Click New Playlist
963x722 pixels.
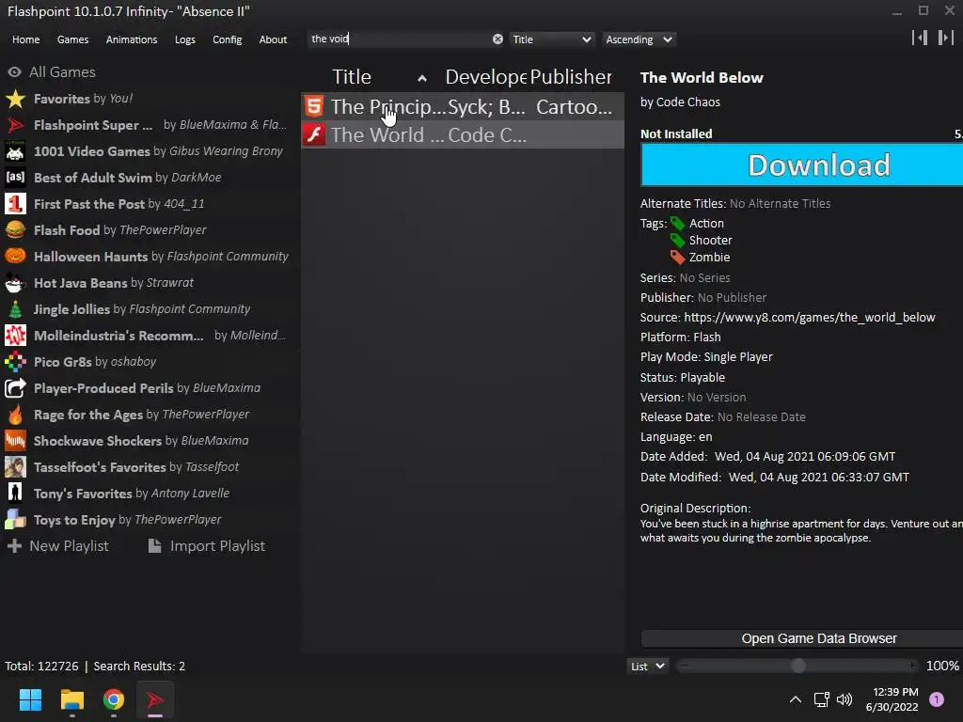pyautogui.click(x=58, y=546)
